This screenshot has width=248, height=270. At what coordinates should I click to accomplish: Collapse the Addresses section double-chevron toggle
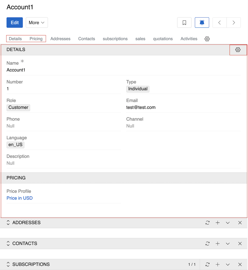coord(8,223)
